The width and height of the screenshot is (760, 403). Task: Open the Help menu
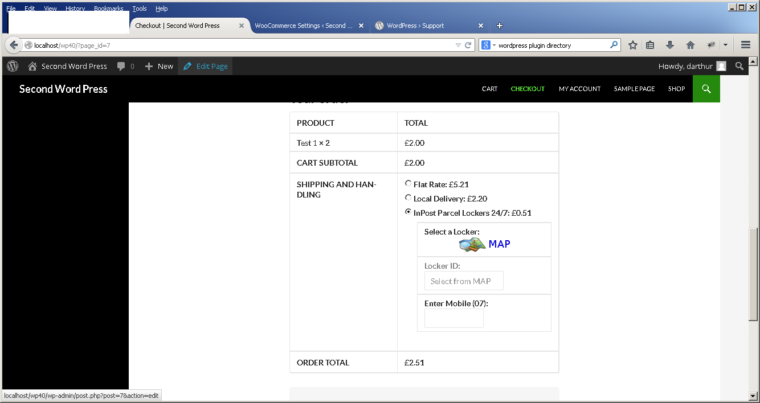tap(162, 9)
